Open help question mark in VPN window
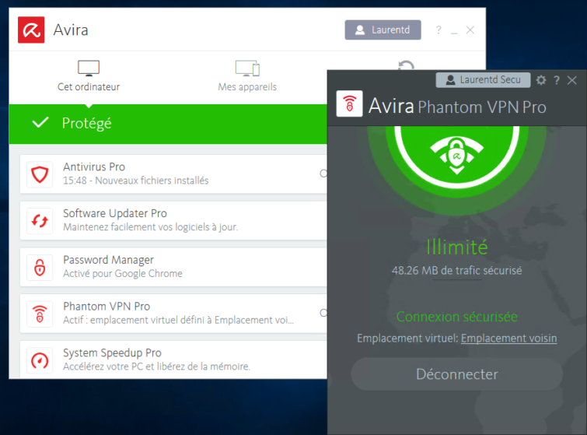 [557, 80]
